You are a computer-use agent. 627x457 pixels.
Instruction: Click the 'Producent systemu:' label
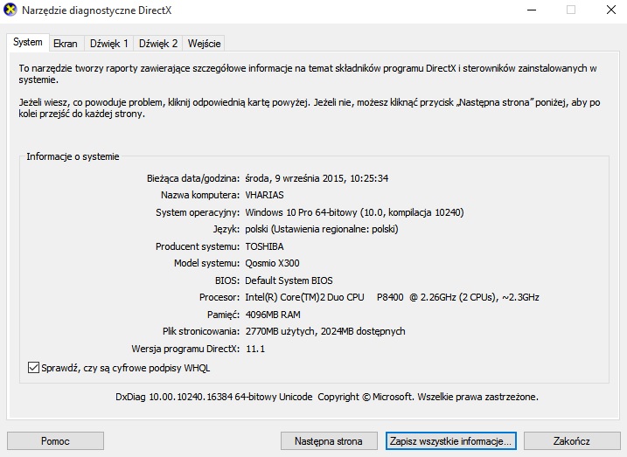tap(198, 246)
